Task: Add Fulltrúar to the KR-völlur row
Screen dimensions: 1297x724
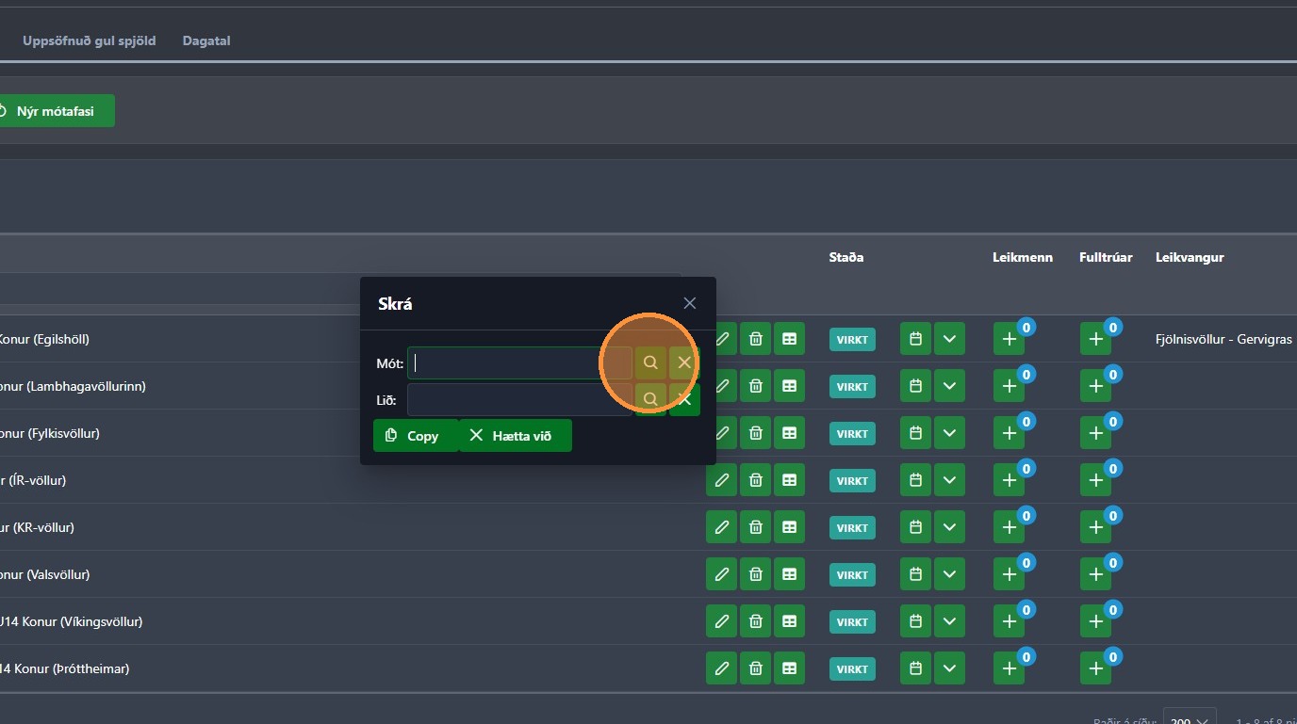Action: pos(1095,527)
